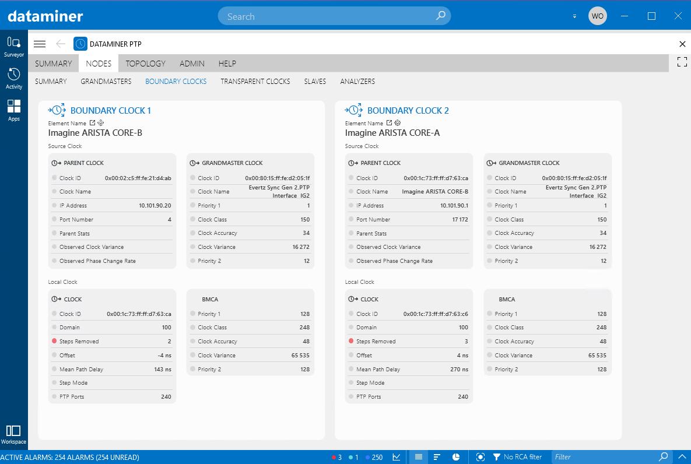Select the Imagine ARISTA CORE-A element name
691x464 pixels.
tap(392, 133)
